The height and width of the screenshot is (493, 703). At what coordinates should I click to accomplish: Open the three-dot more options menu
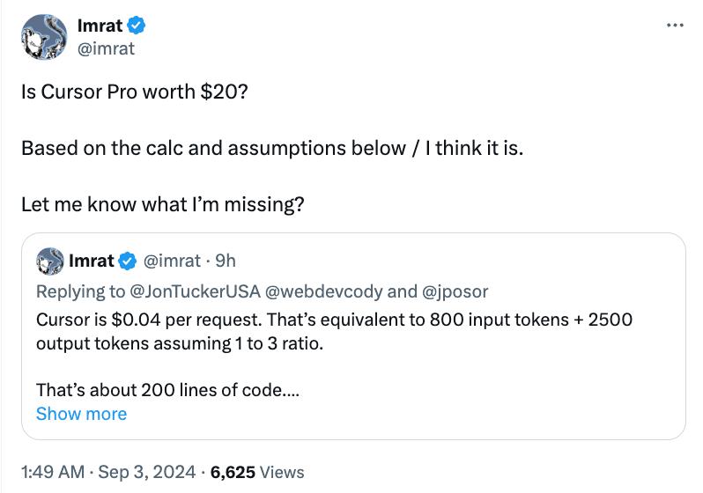(x=675, y=26)
